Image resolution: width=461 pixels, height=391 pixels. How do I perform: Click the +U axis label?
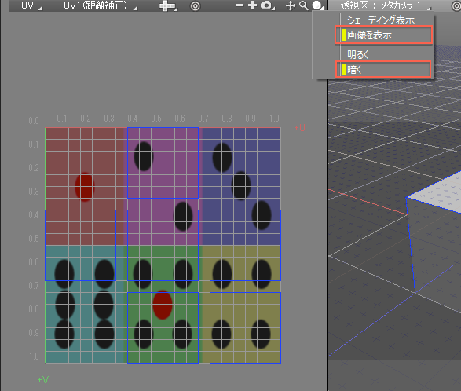point(300,128)
